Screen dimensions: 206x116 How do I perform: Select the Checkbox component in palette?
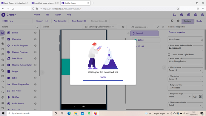17,39
